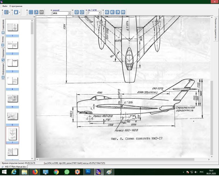Switch to txt text view mode

click(42, 12)
